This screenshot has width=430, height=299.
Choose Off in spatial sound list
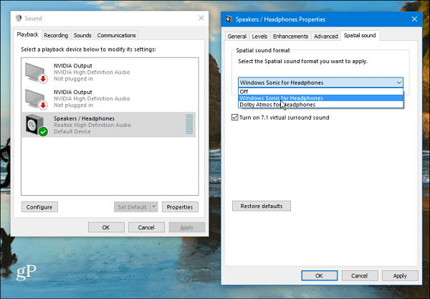[x=320, y=92]
